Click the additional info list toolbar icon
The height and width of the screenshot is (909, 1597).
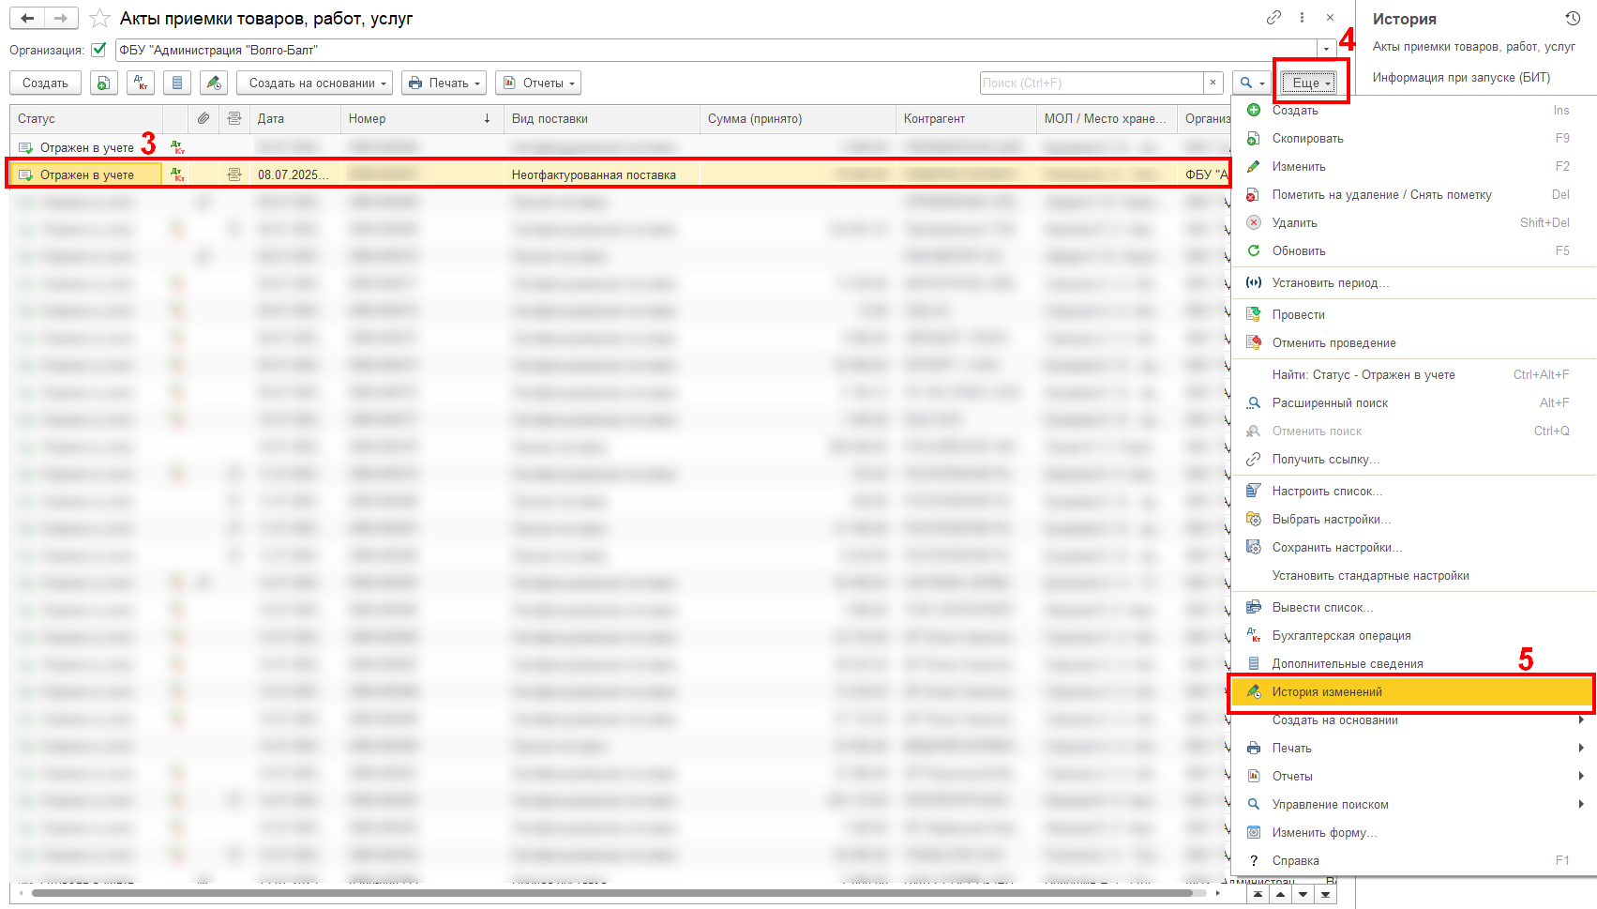click(176, 83)
